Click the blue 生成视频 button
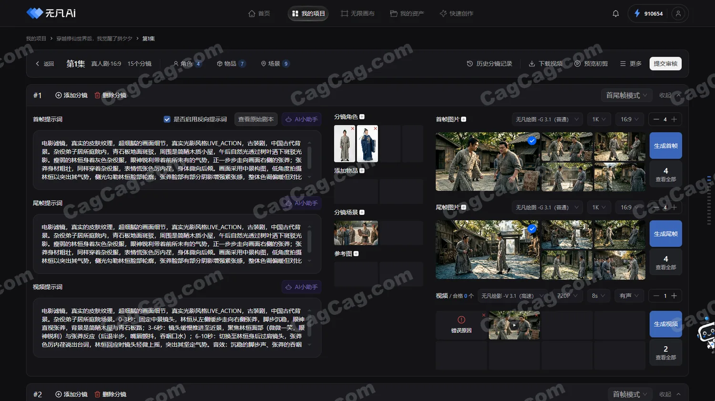The image size is (715, 401). tap(665, 324)
